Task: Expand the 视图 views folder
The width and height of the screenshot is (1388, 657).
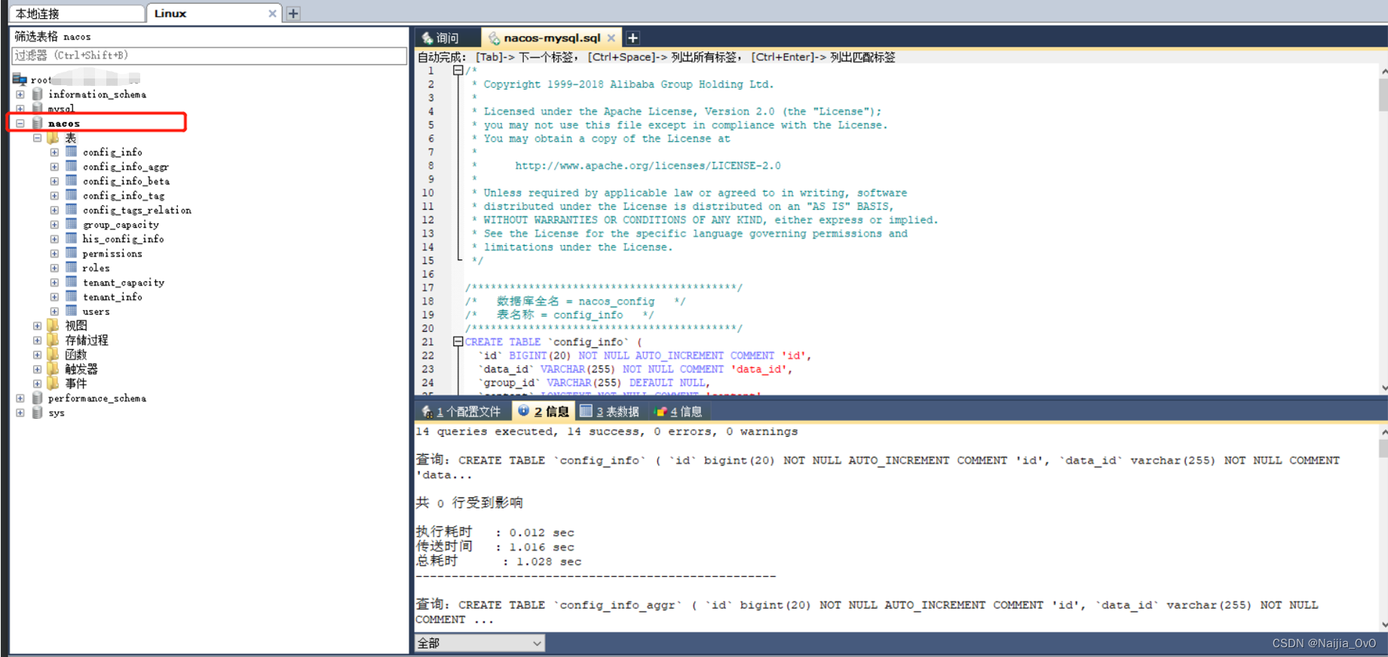Action: [x=37, y=326]
